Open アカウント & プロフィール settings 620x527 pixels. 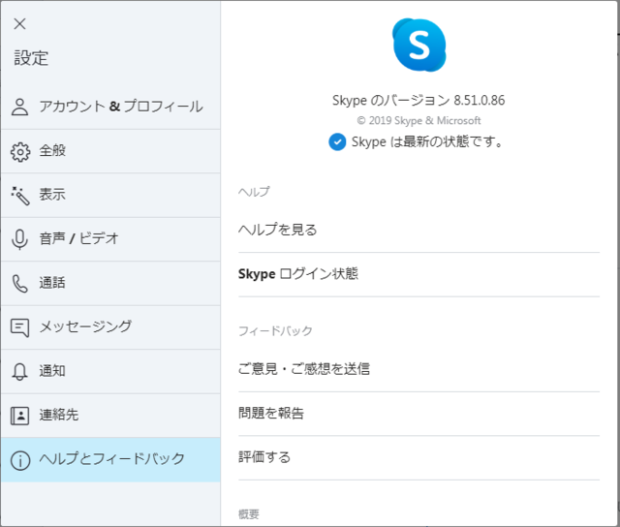pos(110,108)
